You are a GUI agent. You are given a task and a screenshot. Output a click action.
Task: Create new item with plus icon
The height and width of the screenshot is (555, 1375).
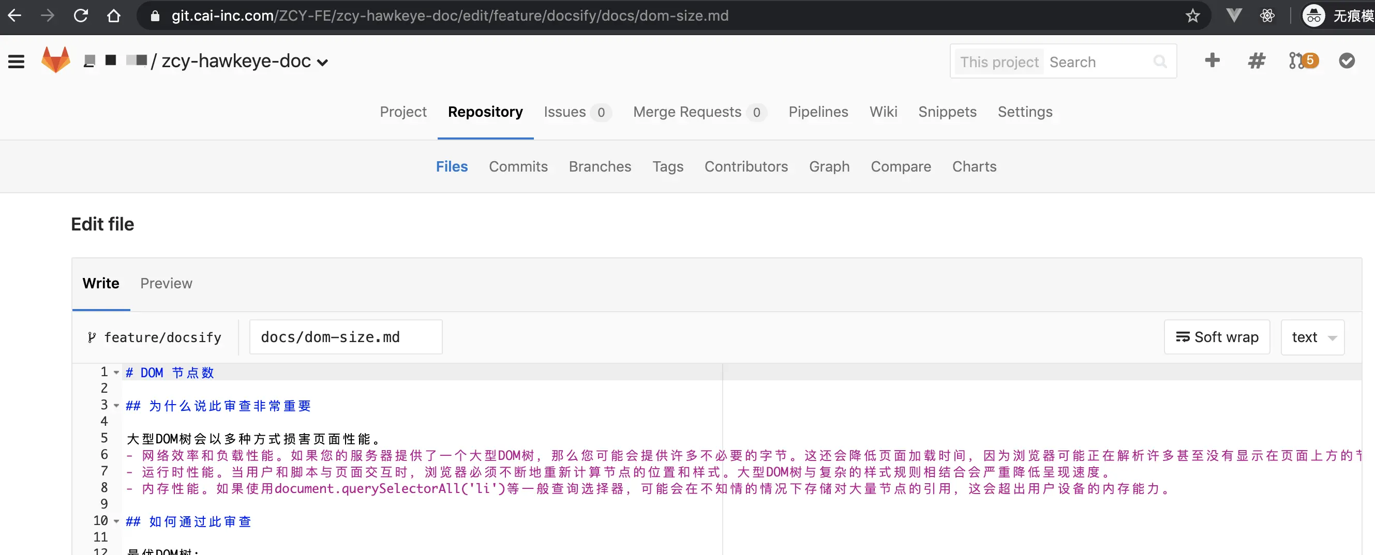click(1212, 60)
